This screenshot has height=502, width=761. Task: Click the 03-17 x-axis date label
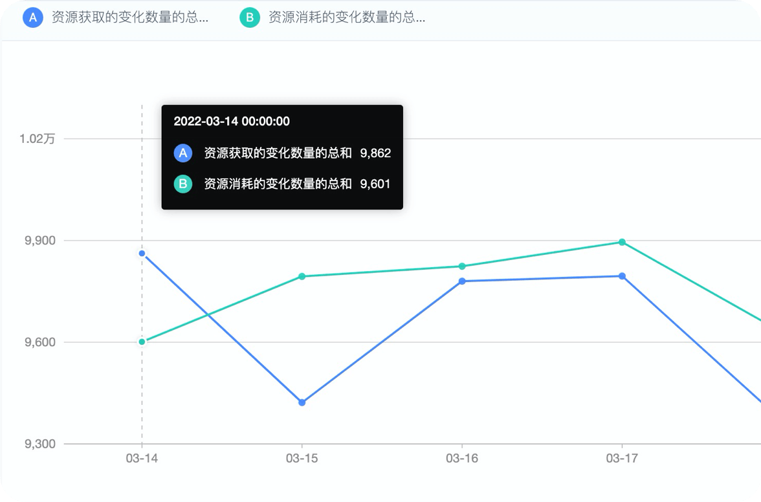pyautogui.click(x=622, y=459)
